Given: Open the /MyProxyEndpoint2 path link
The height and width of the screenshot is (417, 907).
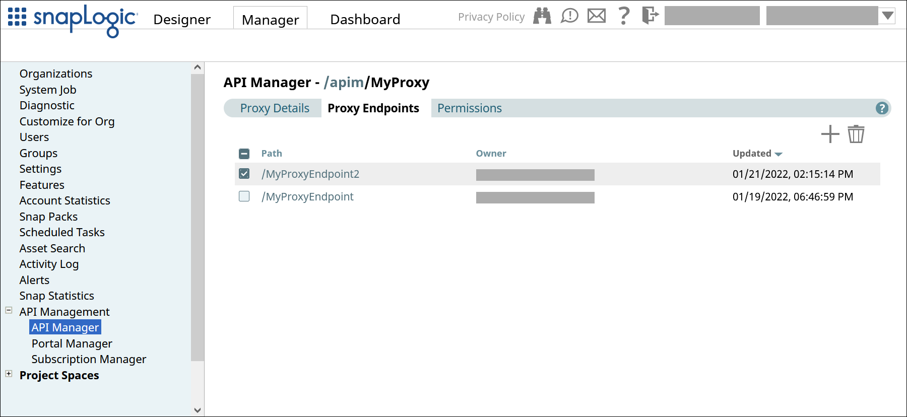Looking at the screenshot, I should 310,174.
